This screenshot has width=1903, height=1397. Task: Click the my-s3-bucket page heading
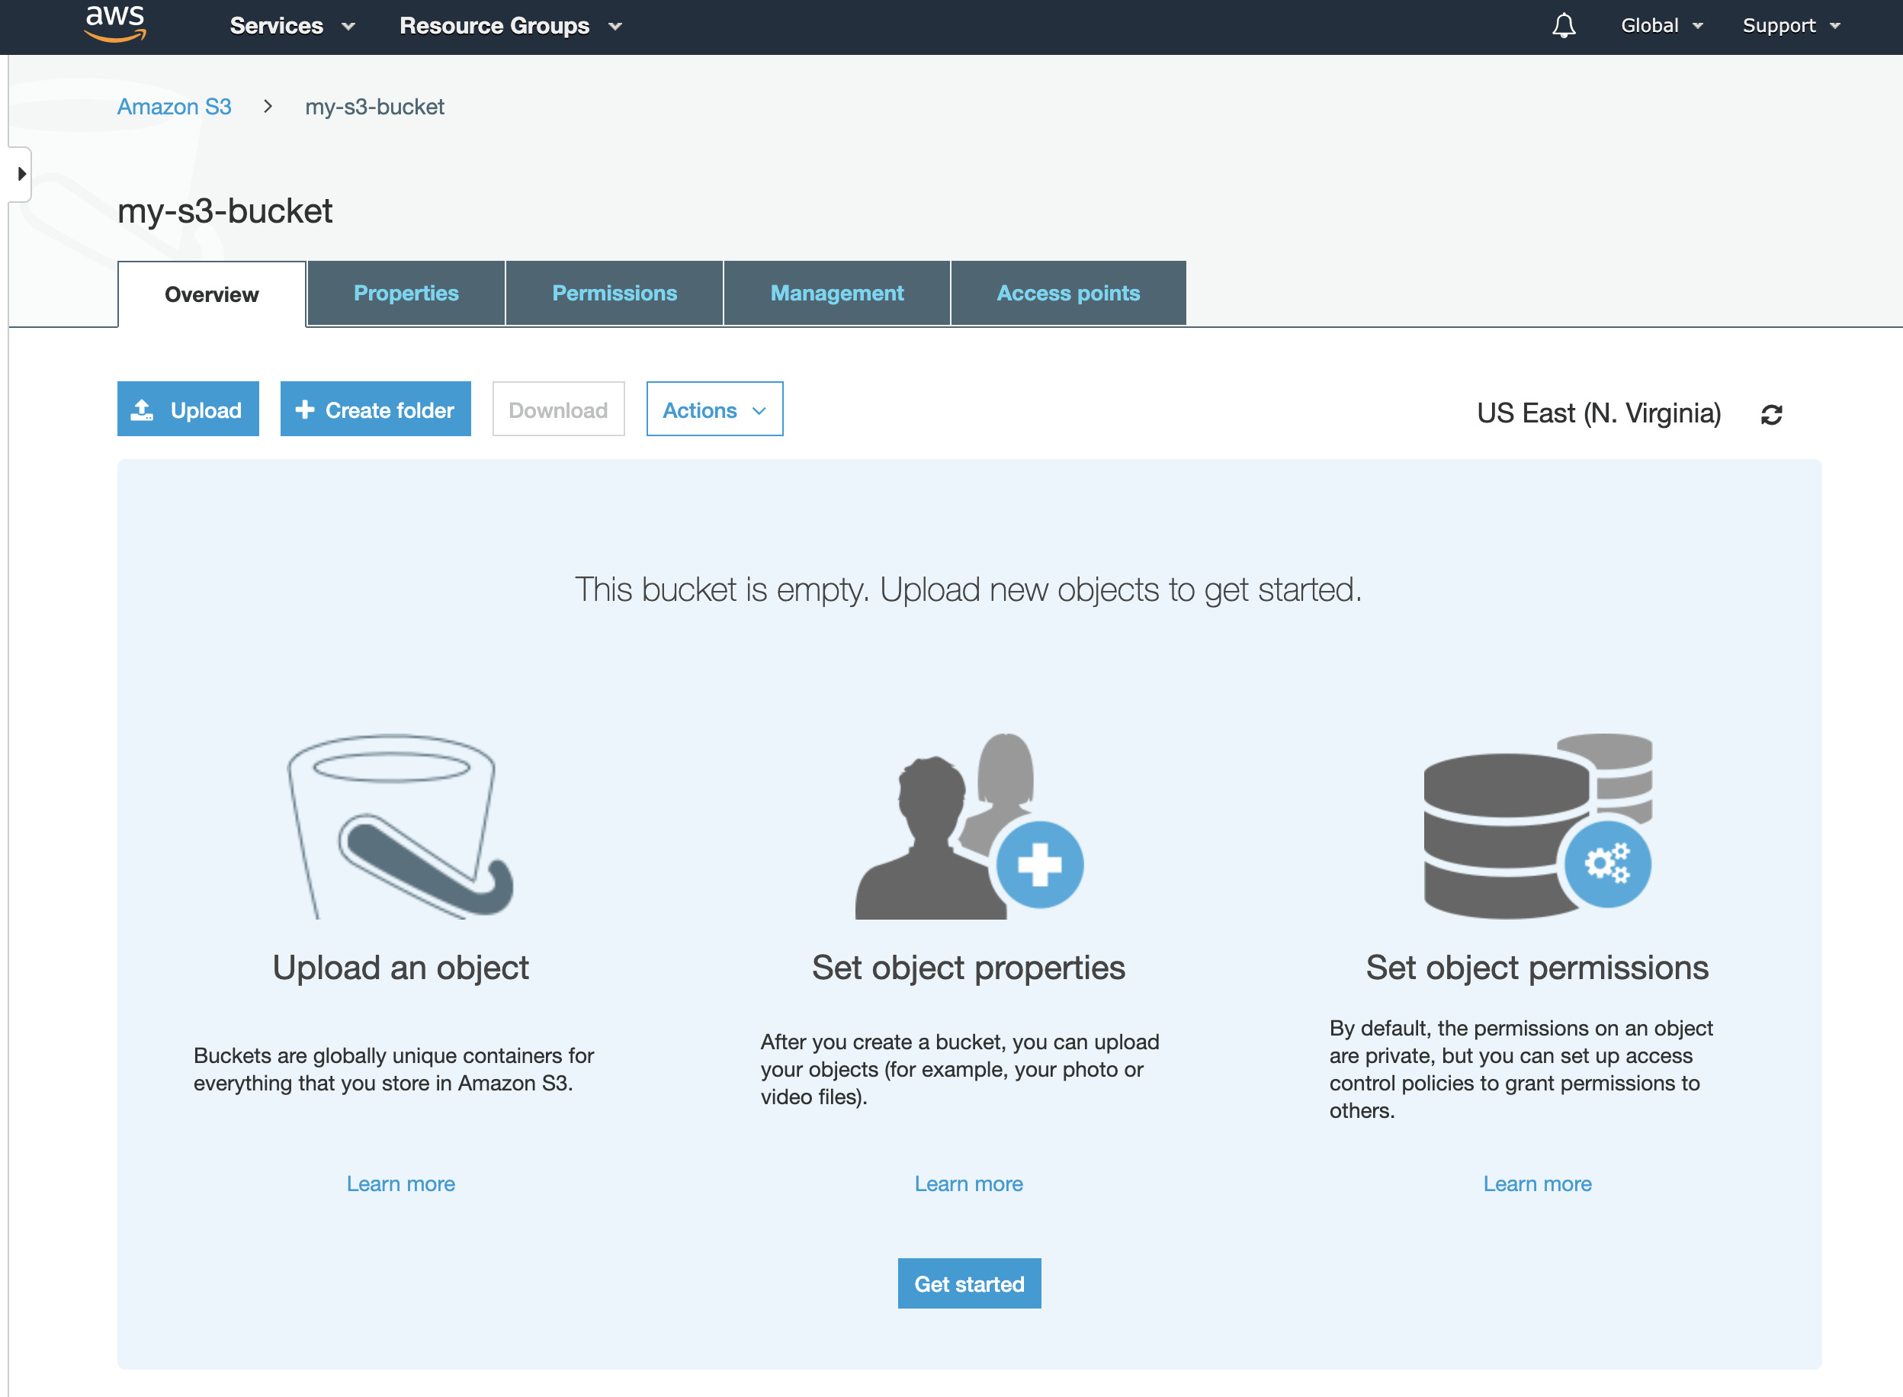pos(225,210)
